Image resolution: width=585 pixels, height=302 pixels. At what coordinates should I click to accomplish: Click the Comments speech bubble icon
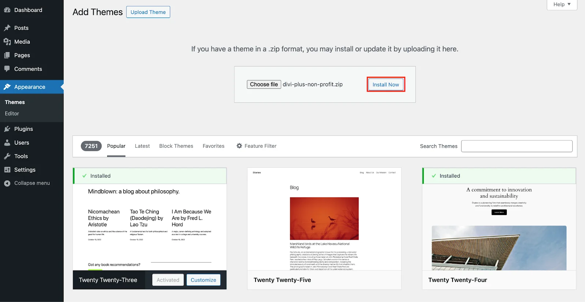7,69
